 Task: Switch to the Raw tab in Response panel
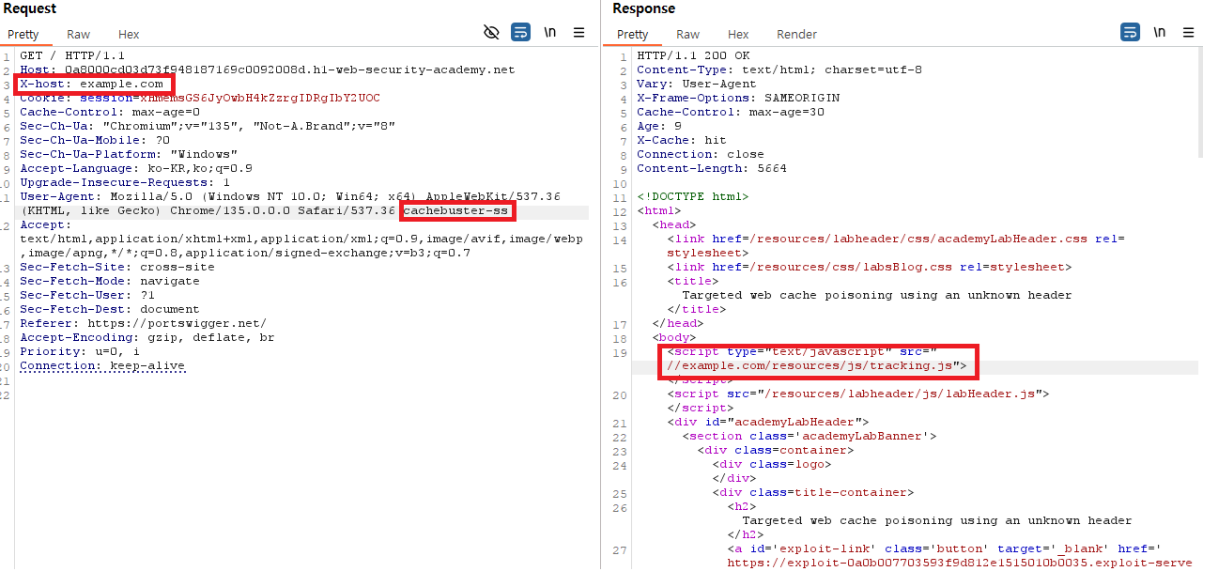click(x=688, y=35)
